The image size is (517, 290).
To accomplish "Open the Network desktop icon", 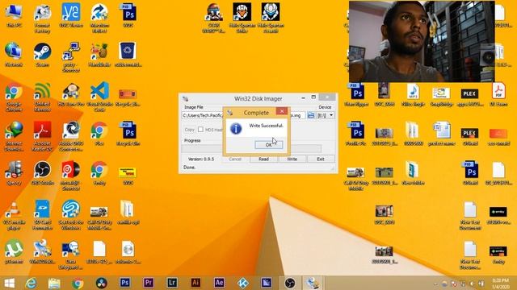I will click(14, 55).
